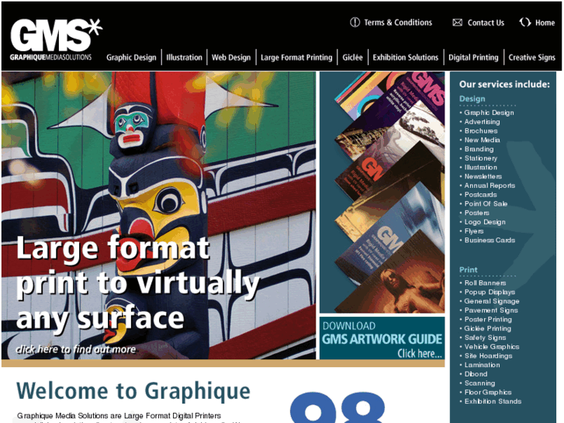The width and height of the screenshot is (564, 423).
Task: Click the Design services heading
Action: [472, 99]
